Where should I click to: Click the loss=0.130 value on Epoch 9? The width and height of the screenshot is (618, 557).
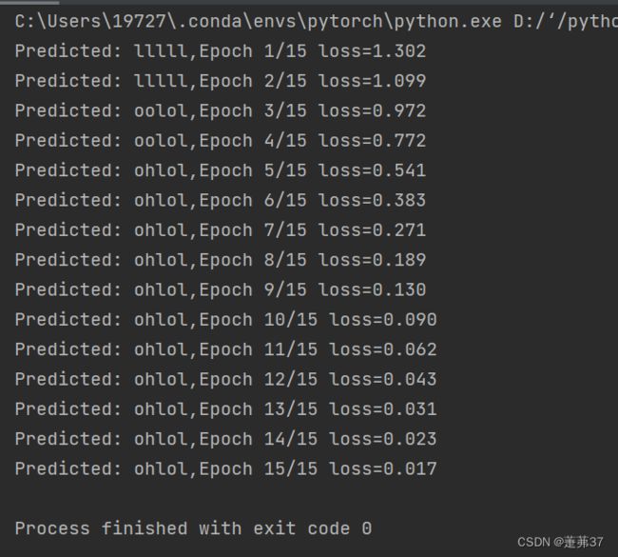coord(372,290)
